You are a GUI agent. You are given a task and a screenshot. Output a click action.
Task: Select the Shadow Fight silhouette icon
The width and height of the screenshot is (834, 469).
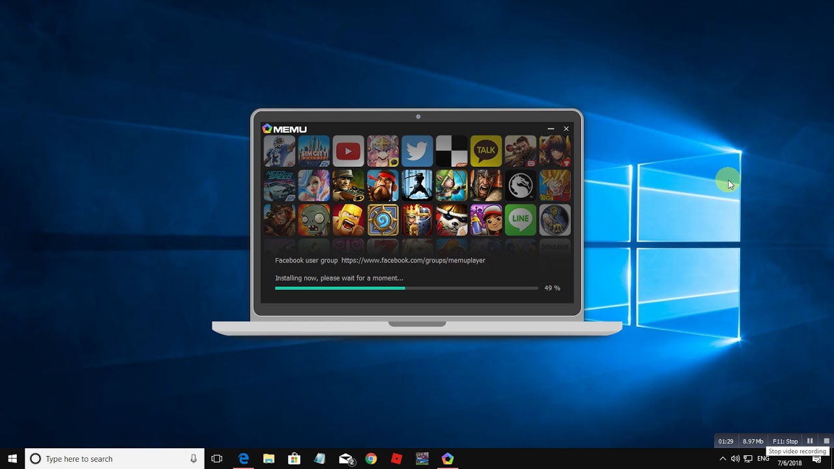[417, 186]
